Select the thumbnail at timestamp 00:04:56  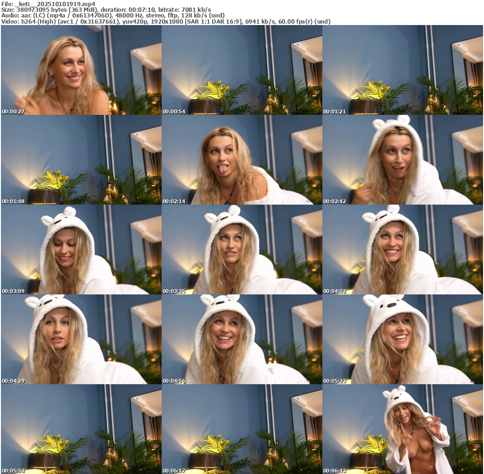click(x=242, y=339)
